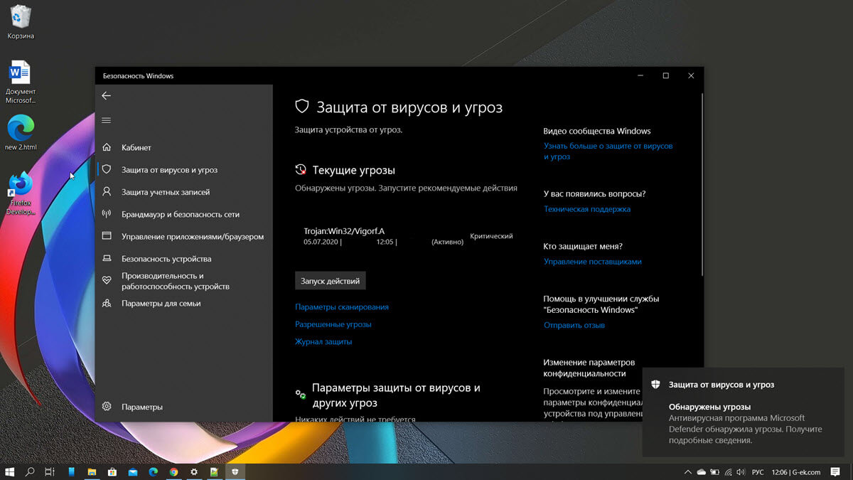
Task: Expand the Trojan:Win32/Vigorf.A threat entry
Action: [408, 236]
